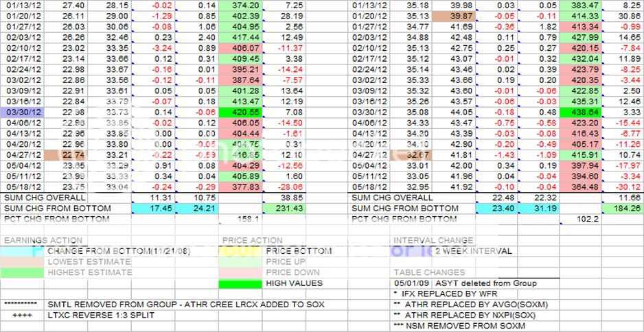Click the orange Lowest Estimate legend swatch
The image size is (644, 332).
tap(22, 261)
